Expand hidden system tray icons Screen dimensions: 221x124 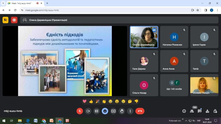point(186,121)
